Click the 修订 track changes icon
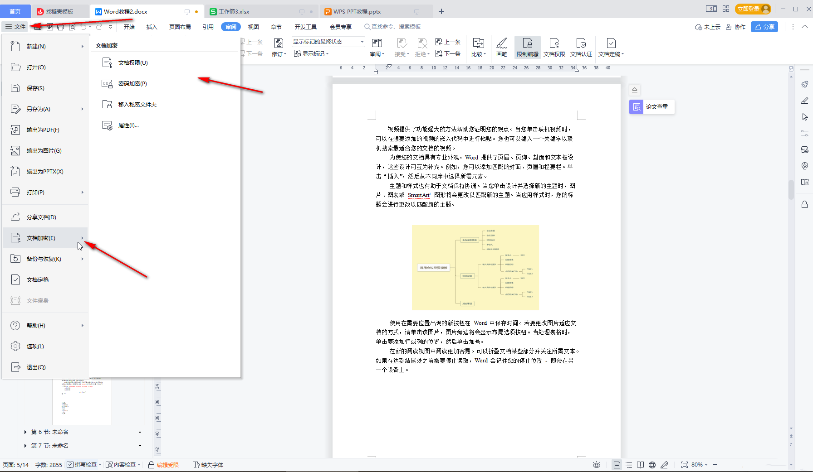The height and width of the screenshot is (472, 813). [x=279, y=43]
